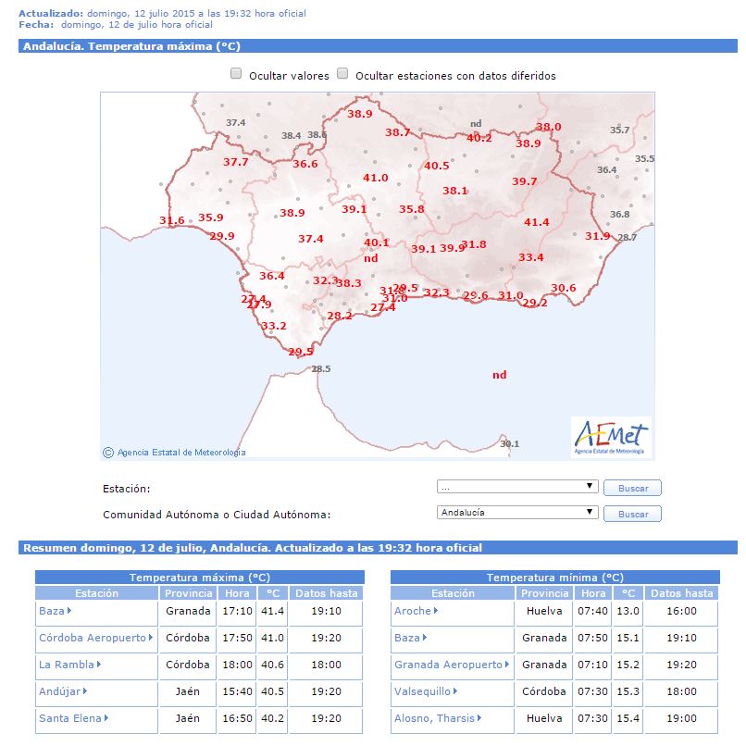Click the 28.2 station value on the map
This screenshot has height=746, width=746.
point(340,316)
